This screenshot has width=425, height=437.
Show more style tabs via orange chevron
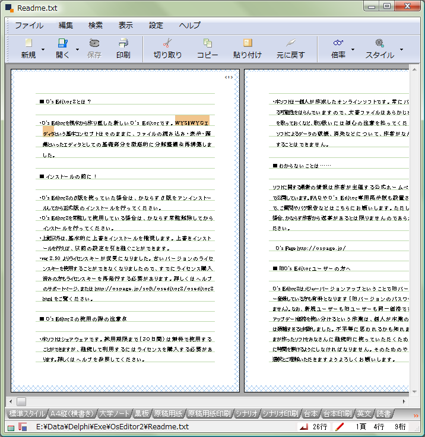(416, 416)
